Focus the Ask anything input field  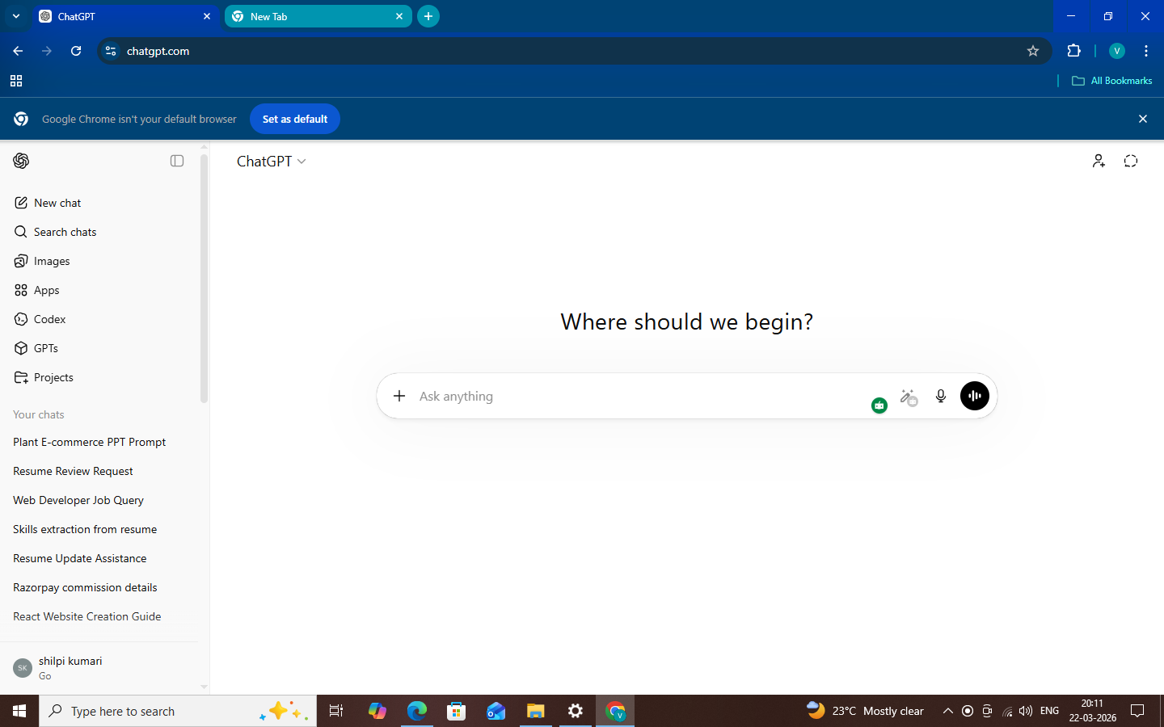tap(639, 396)
